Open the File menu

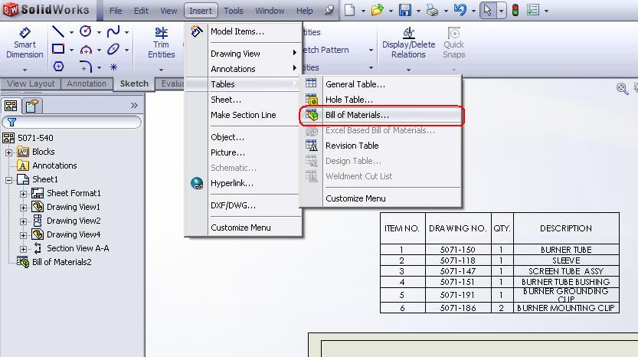[x=116, y=11]
